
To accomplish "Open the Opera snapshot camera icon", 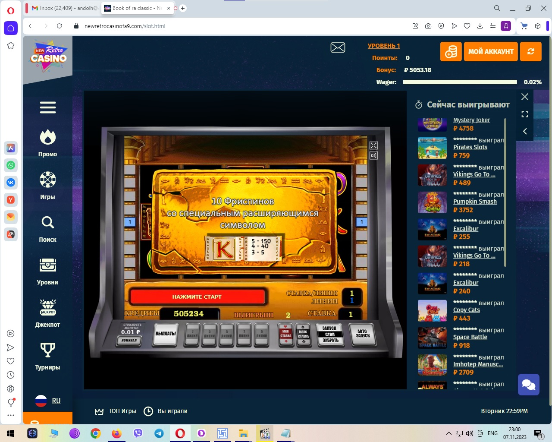I will pos(428,26).
